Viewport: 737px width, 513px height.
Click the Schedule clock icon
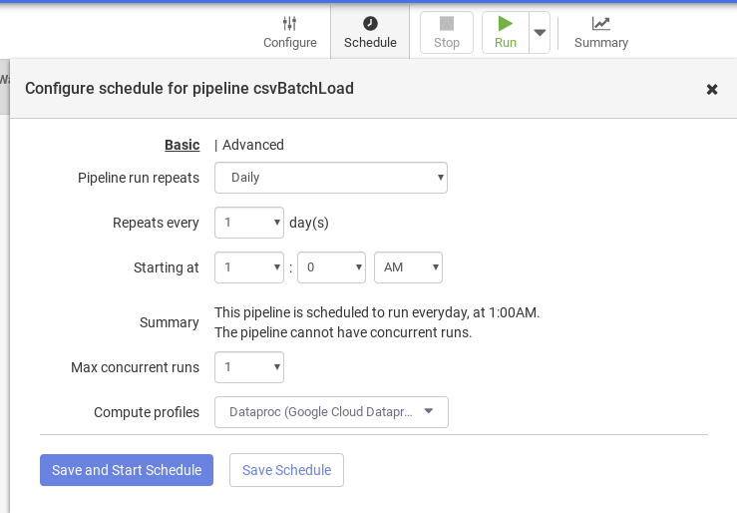pos(370,24)
